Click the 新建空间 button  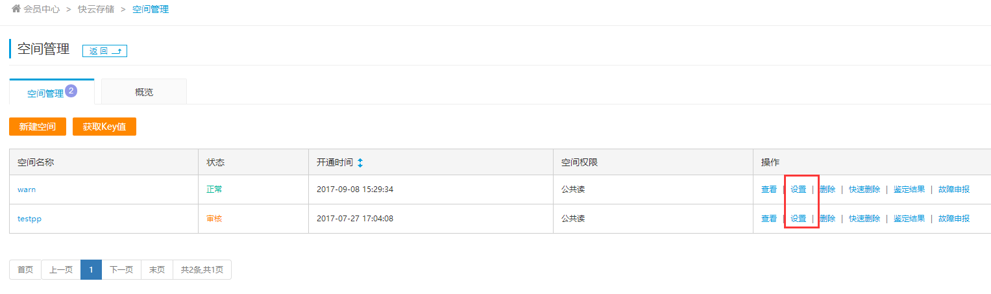(x=38, y=127)
